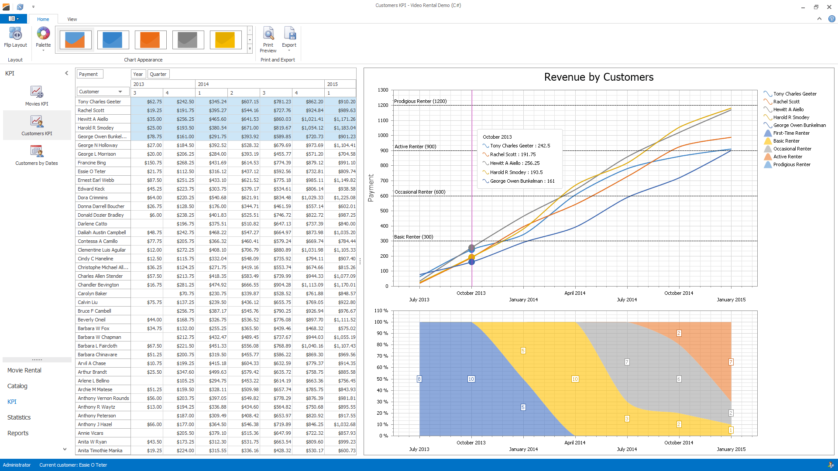Click the Payment data field button
The height and width of the screenshot is (471, 838).
(x=89, y=74)
